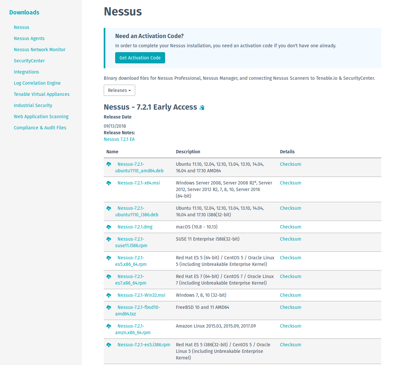
Task: Download Nessus-7.2.1-fbsd10-amd64.txz file link
Action: click(138, 311)
